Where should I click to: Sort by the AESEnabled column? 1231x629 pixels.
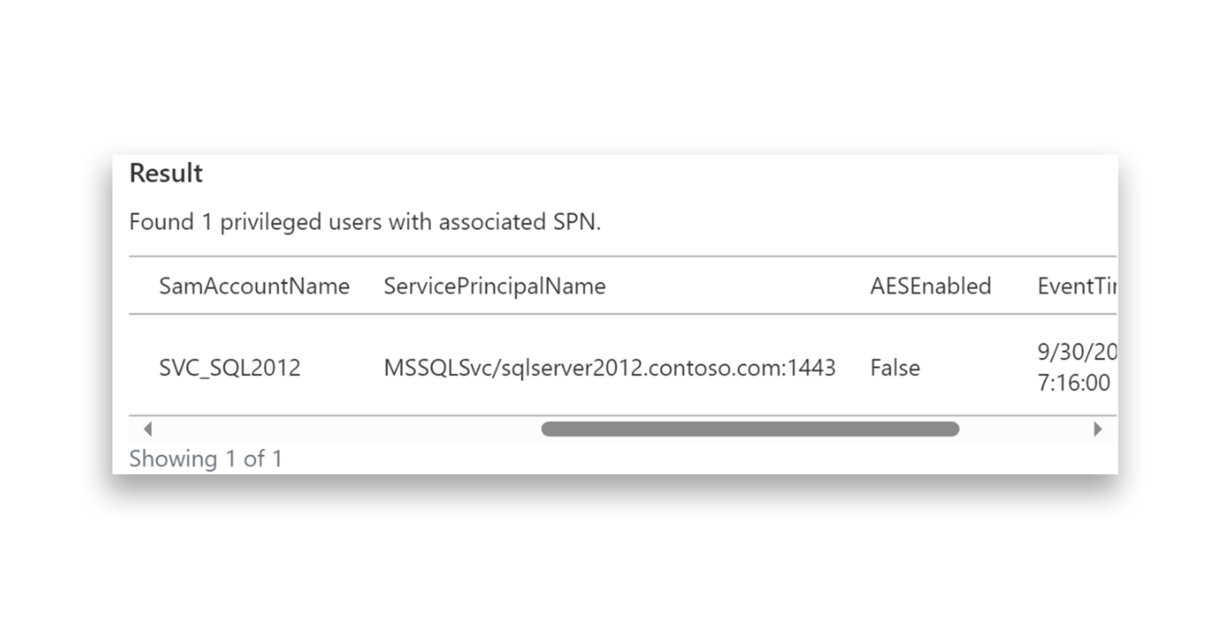pyautogui.click(x=931, y=286)
